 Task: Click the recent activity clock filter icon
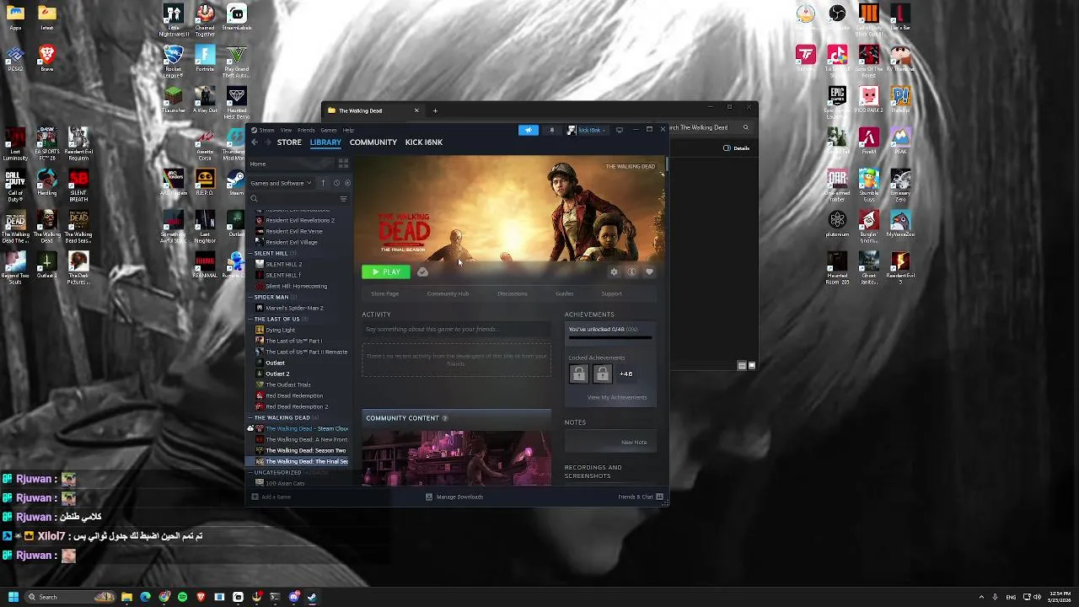tap(336, 183)
